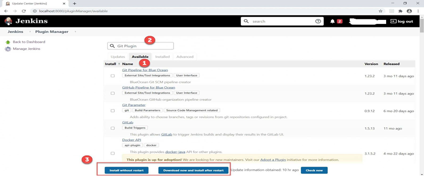Check the Docker API plugin checkbox
This screenshot has width=424, height=194.
[x=113, y=154]
